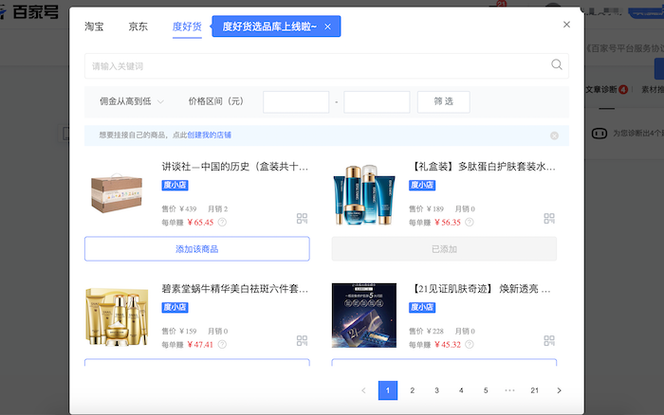Click the ¥56.35 earnings amount
The image size is (664, 415).
point(447,223)
